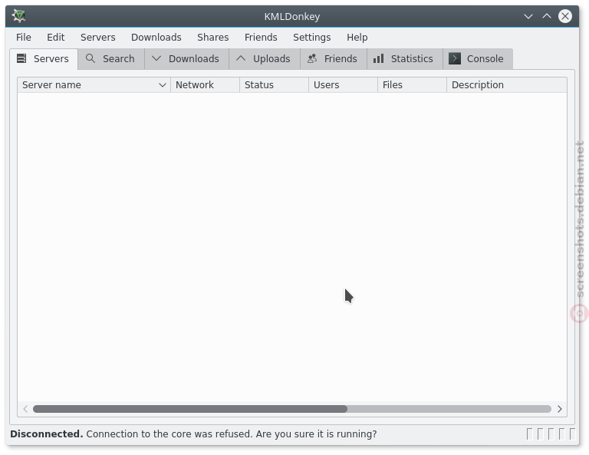Close the KMLDonkey window
The width and height of the screenshot is (589, 455).
[565, 16]
